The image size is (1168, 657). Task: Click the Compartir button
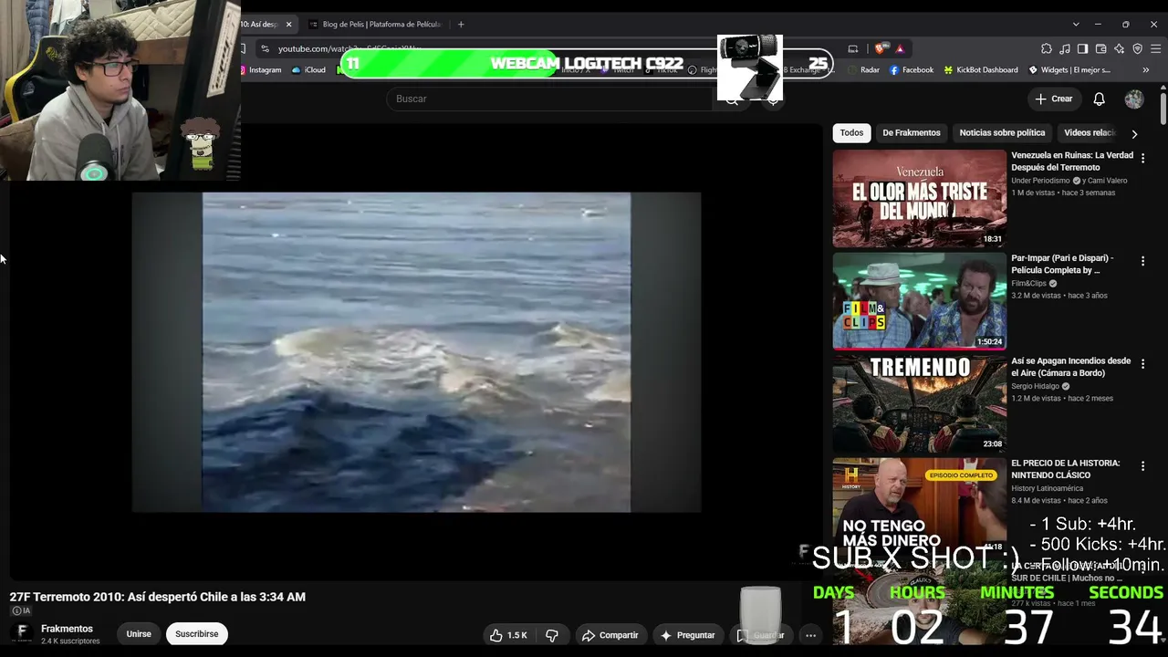pyautogui.click(x=610, y=635)
